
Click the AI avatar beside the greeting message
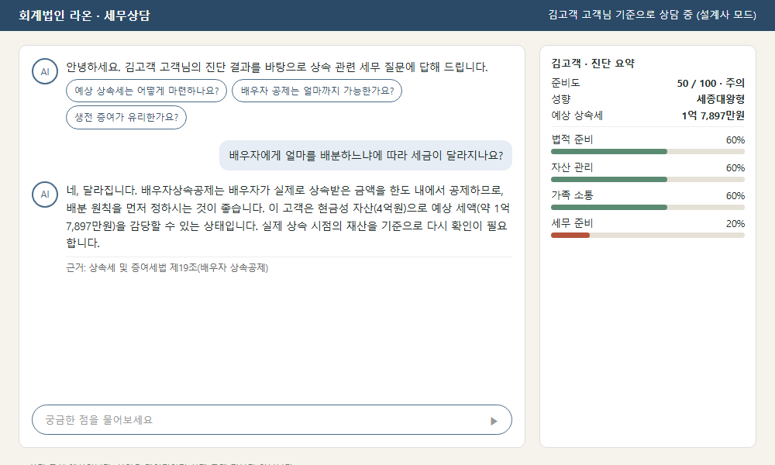point(45,71)
